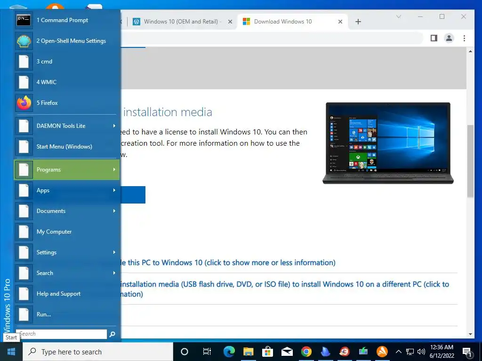
Task: Open the volume speaker tray icon
Action: click(x=421, y=352)
